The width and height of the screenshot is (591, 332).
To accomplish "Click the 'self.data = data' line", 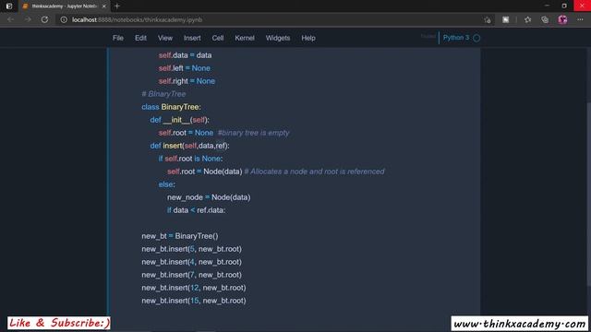I will 185,55.
